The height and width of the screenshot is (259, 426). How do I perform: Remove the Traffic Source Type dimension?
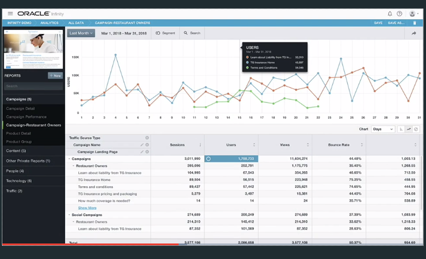point(147,138)
